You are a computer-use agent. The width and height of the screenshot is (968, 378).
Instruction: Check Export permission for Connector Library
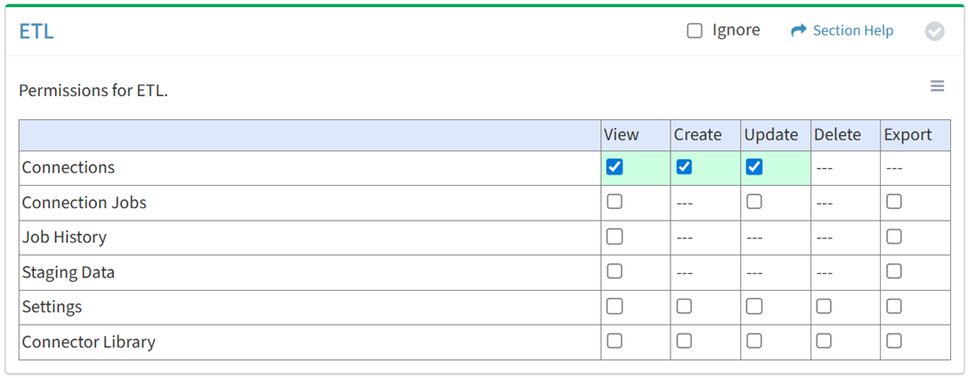tap(894, 341)
